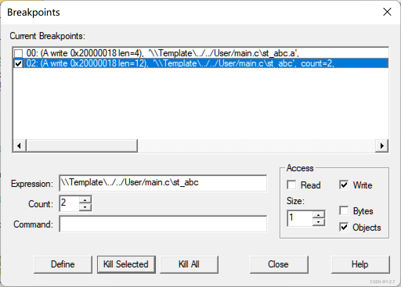Check the Read access checkbox
This screenshot has width=401, height=287.
pos(291,185)
